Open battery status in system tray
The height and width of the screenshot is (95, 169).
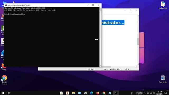(x=148, y=93)
